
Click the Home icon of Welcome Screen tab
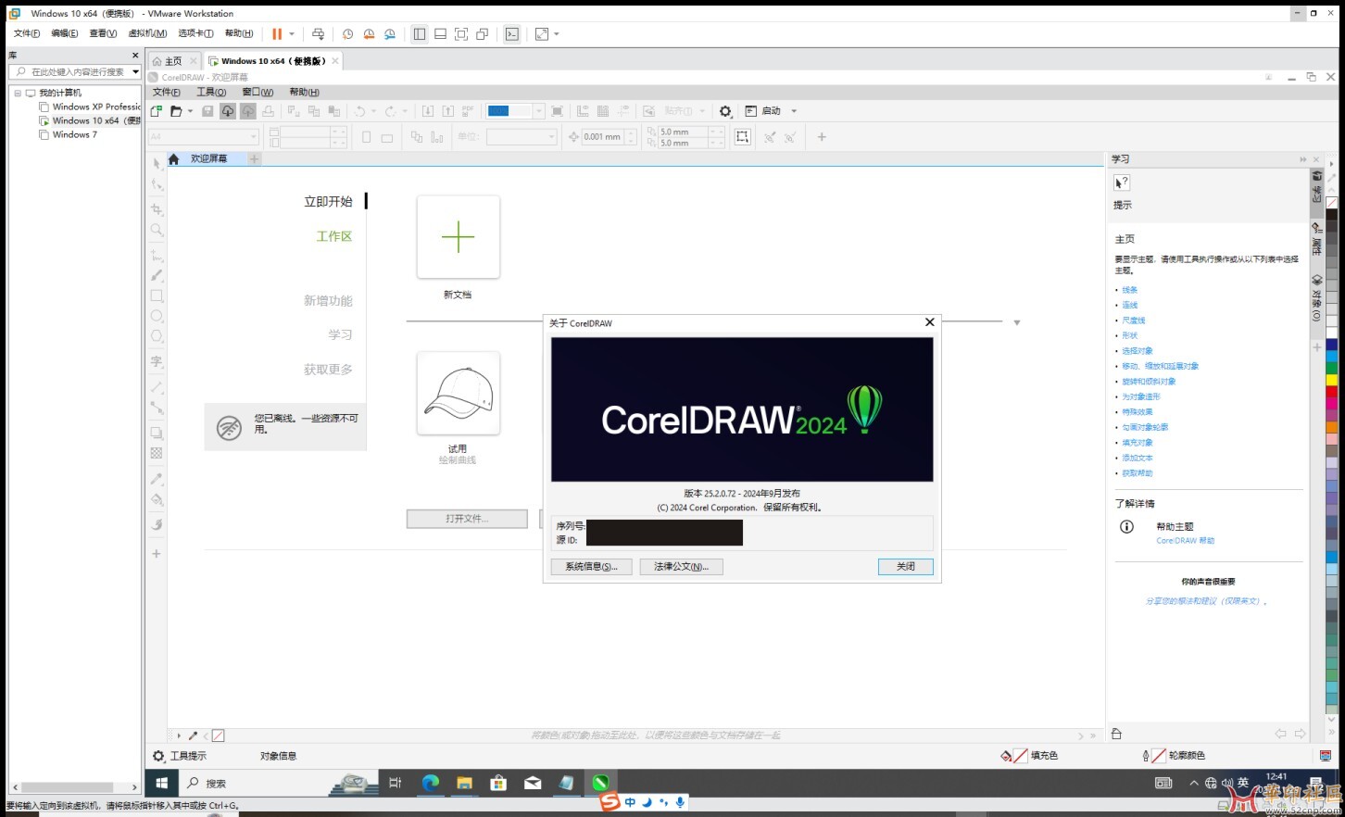(173, 159)
